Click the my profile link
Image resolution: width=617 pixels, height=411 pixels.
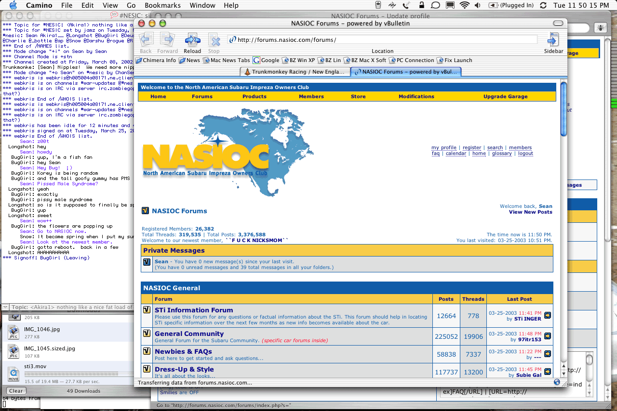click(x=444, y=148)
